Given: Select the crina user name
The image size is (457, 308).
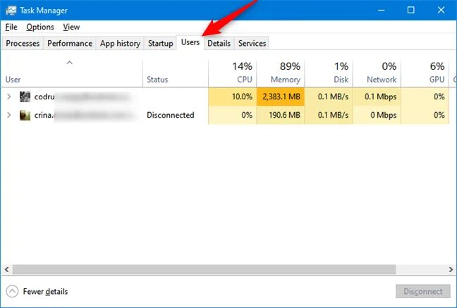Looking at the screenshot, I should (44, 115).
